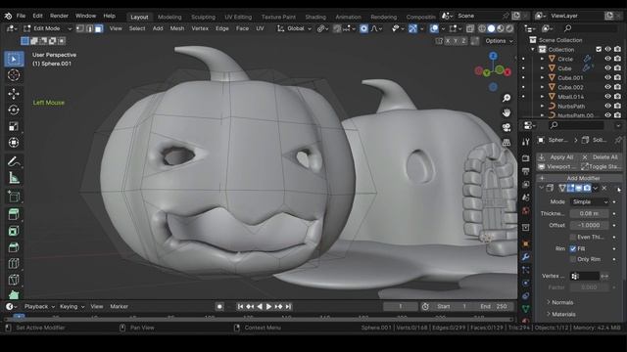Switch to the Sculpting workspace tab
This screenshot has height=352, width=627.
[x=203, y=17]
